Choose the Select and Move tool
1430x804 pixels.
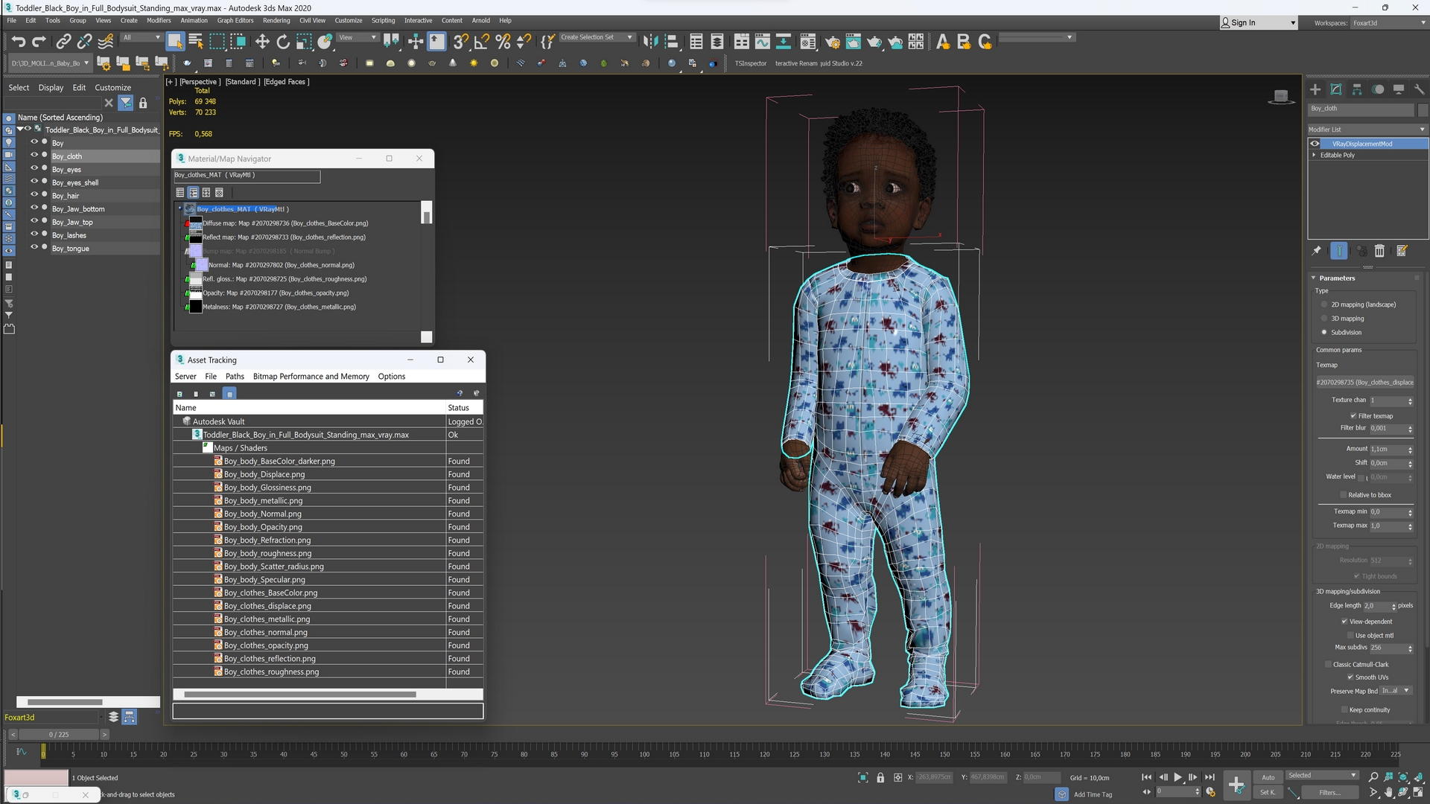click(x=262, y=42)
